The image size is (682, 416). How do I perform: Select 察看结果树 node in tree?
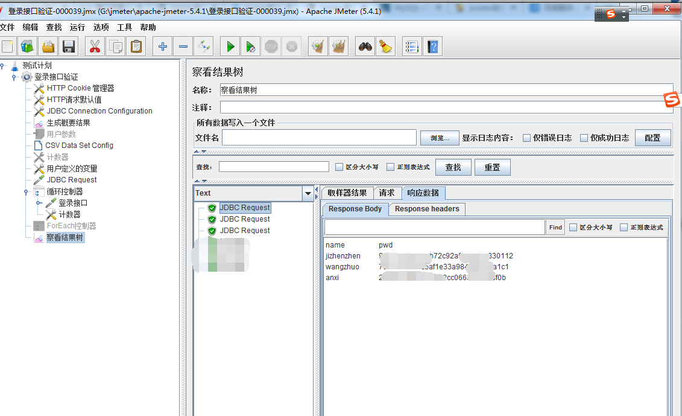click(65, 237)
